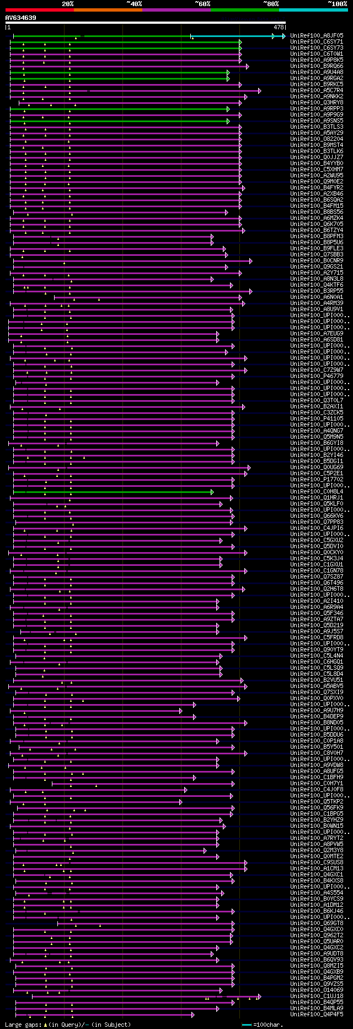This screenshot has height=1029, width=353.
Task: Click the cyan ~100% identity legend segment
Action: tap(313, 9)
